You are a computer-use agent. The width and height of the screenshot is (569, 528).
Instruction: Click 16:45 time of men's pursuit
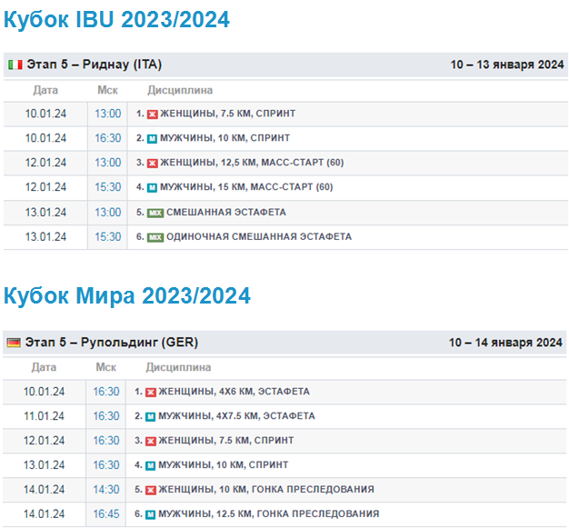tap(106, 513)
